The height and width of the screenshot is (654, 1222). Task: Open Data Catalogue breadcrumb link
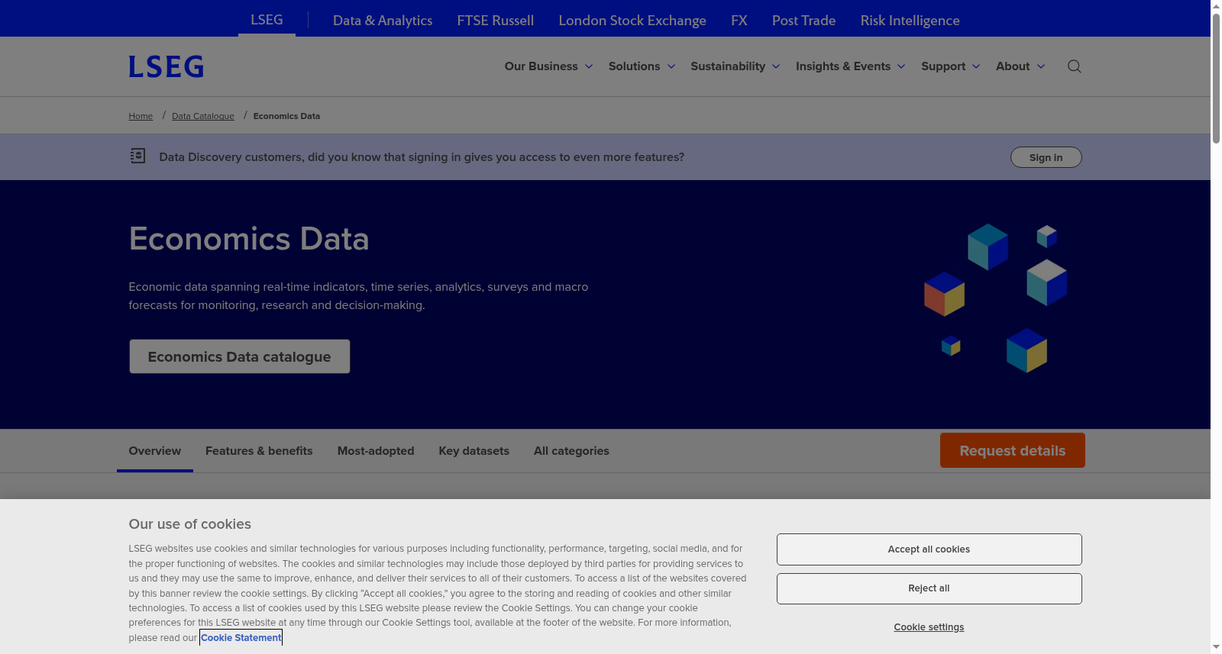tap(203, 116)
